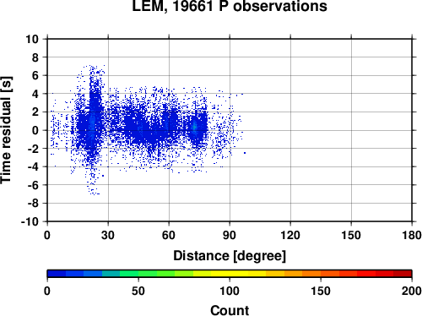Screen dimensions: 422x316
Task: Click the colorbar tick label 200
Action: (412, 291)
